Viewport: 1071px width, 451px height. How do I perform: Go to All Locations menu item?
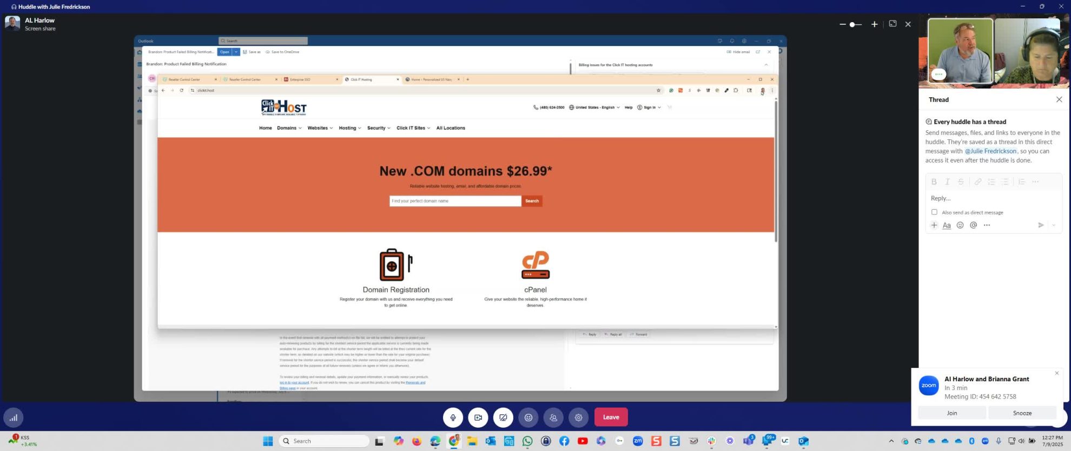[451, 128]
